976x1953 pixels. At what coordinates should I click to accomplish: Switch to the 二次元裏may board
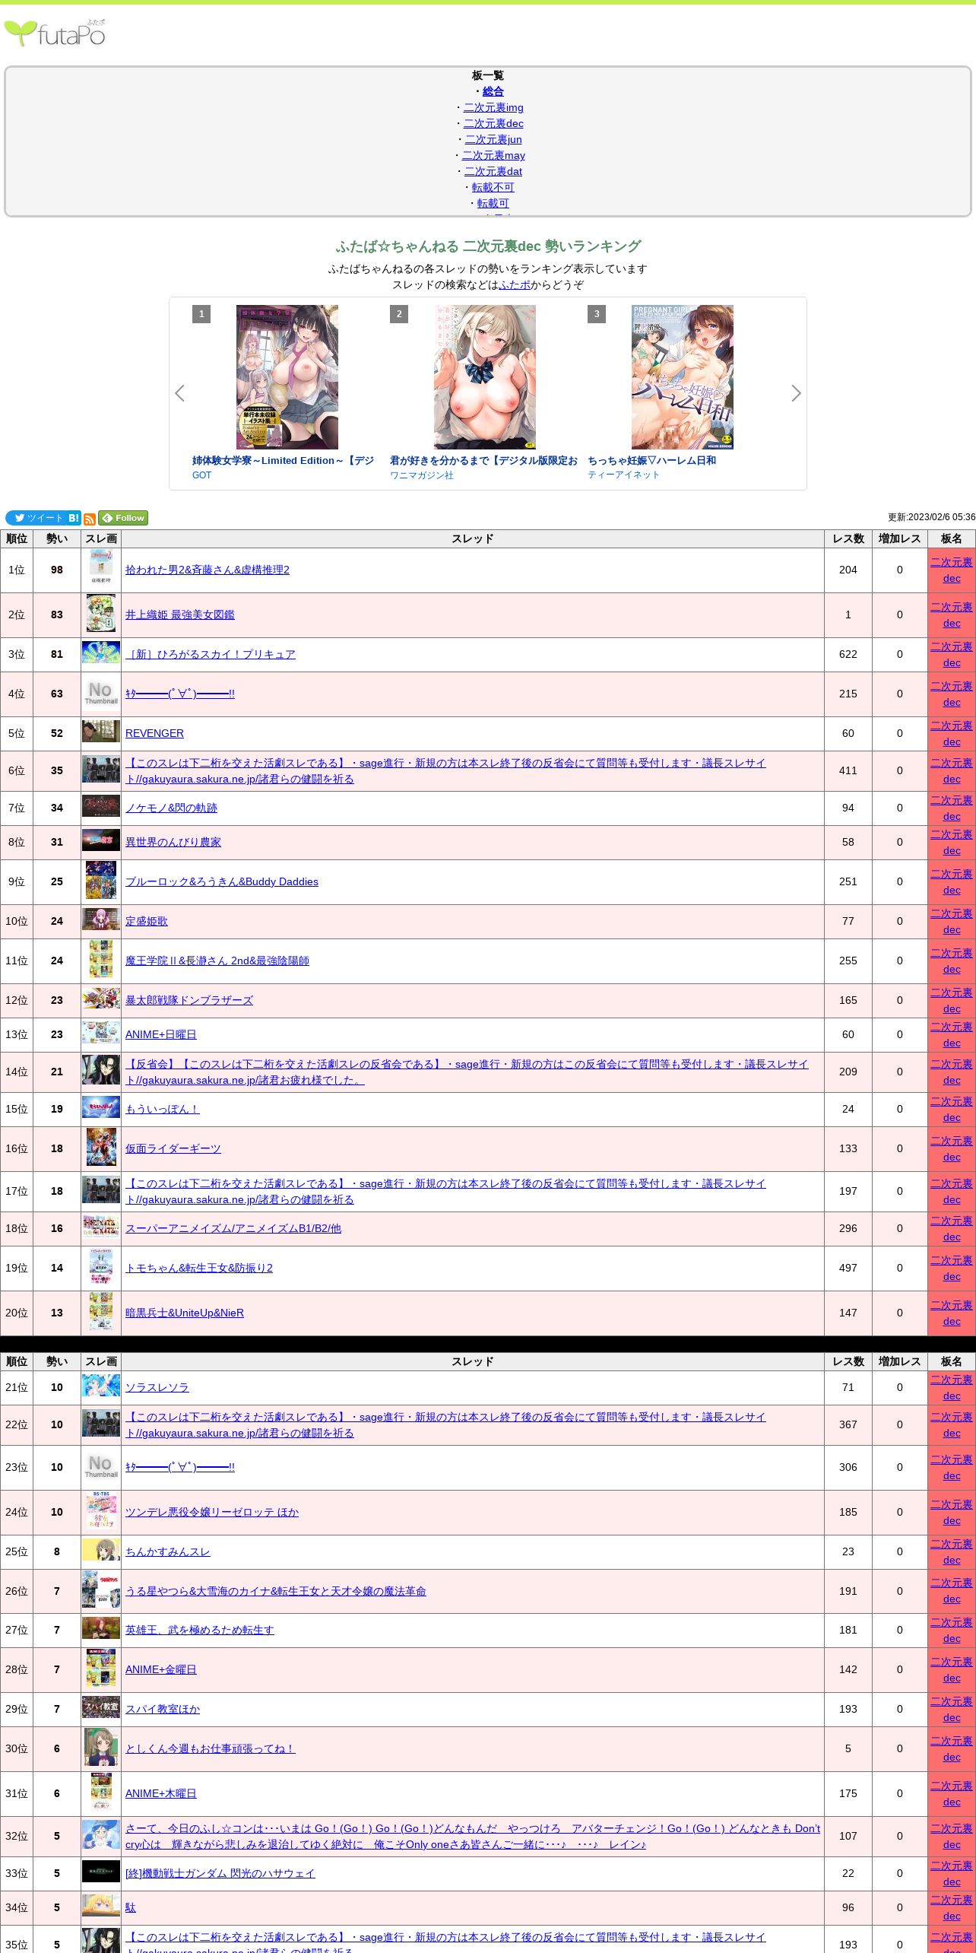(493, 155)
